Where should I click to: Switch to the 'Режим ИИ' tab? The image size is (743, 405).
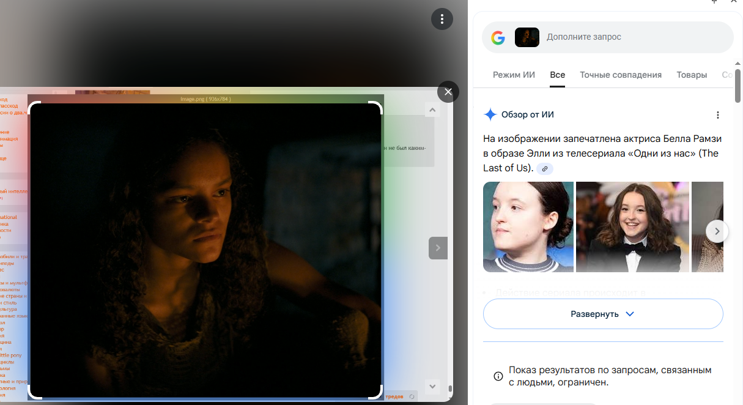[514, 75]
